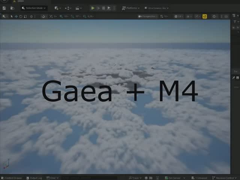This screenshot has width=240, height=180.
Task: Open the viewport select tool options
Action: point(4,16)
